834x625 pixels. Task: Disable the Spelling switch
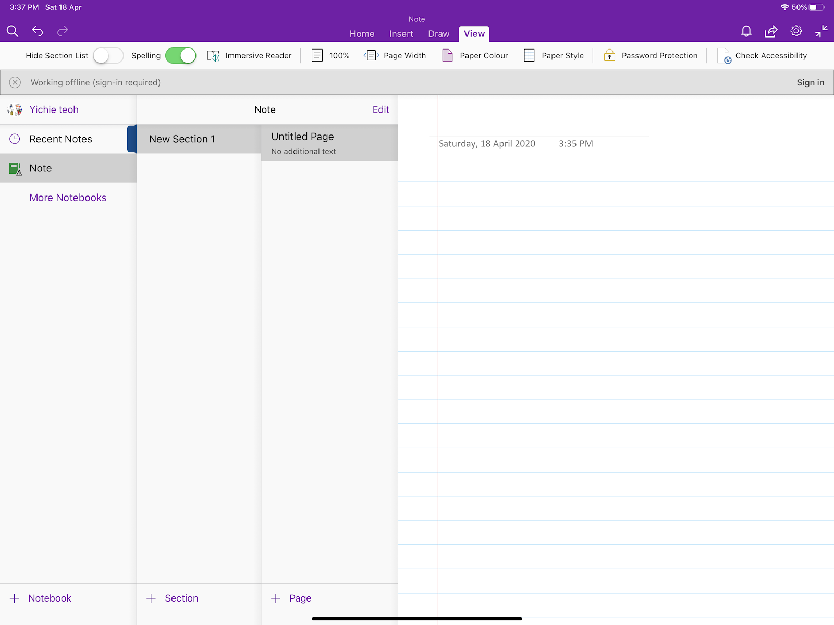[x=181, y=56]
